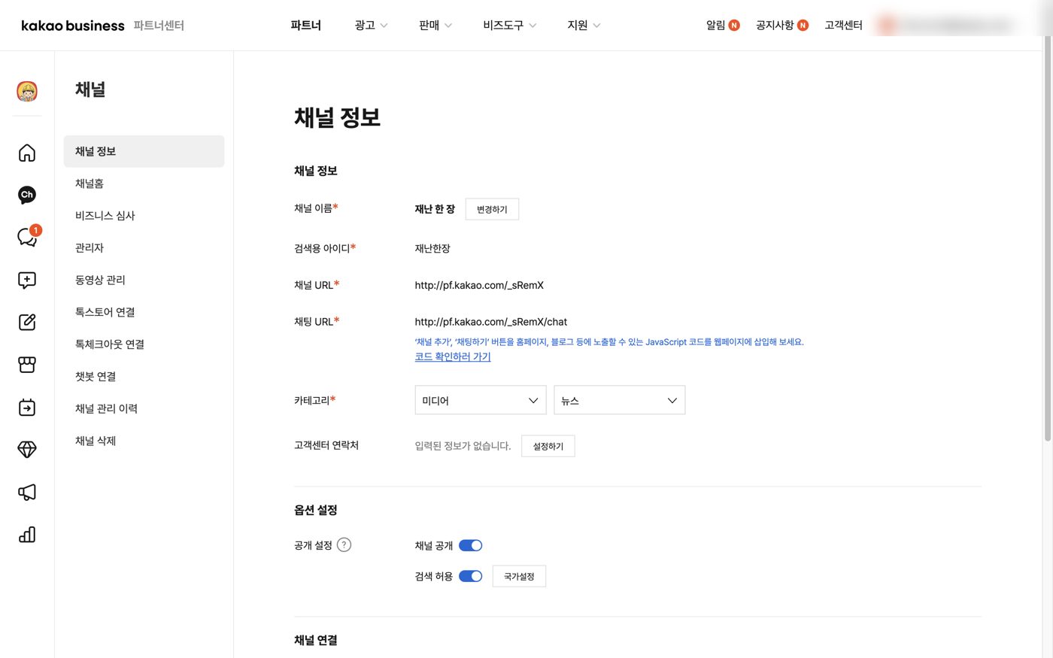Viewport: 1053px width, 658px height.
Task: Follow the 코드 확인하러 가기 link
Action: click(453, 357)
